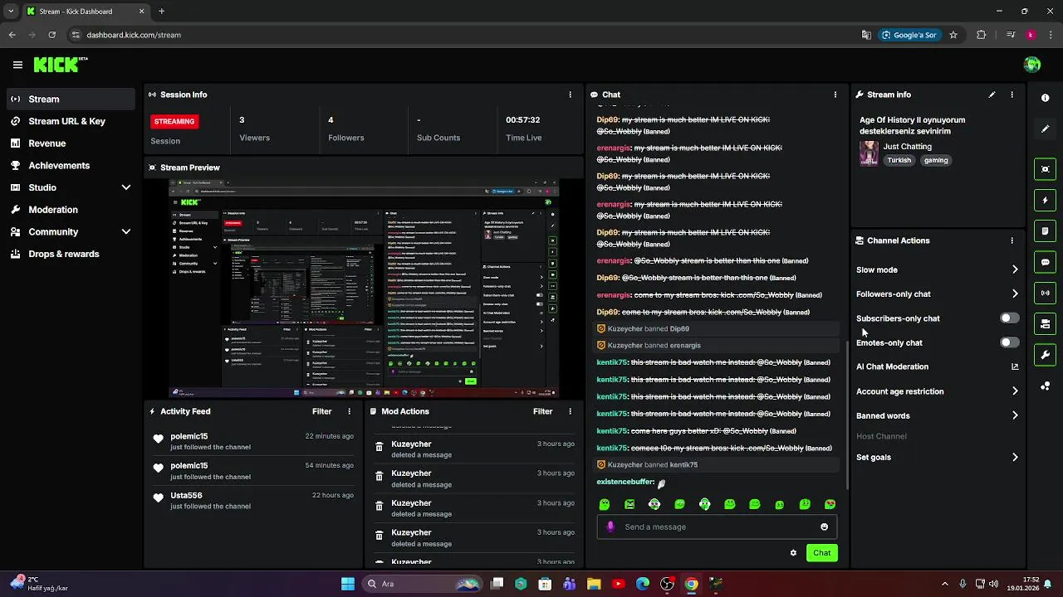Click the lightning bolt widget icon

pos(1045,200)
